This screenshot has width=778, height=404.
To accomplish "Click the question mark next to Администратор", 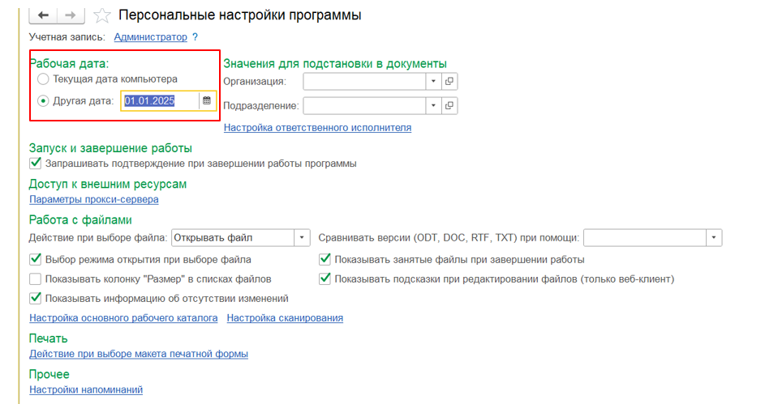I will click(195, 37).
